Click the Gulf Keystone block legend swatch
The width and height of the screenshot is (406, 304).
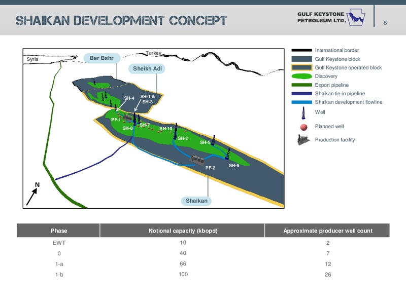[301, 59]
